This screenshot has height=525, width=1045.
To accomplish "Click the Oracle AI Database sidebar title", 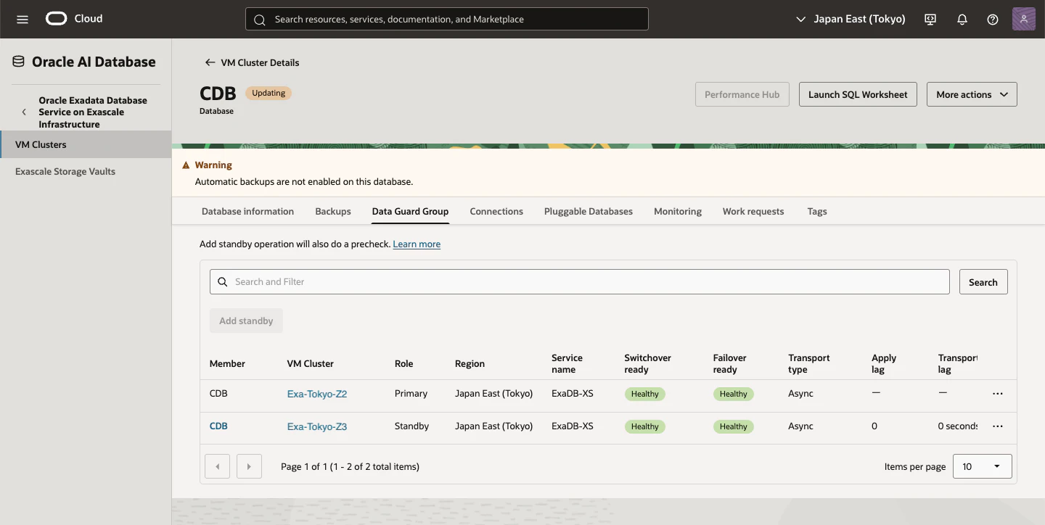I will click(94, 62).
